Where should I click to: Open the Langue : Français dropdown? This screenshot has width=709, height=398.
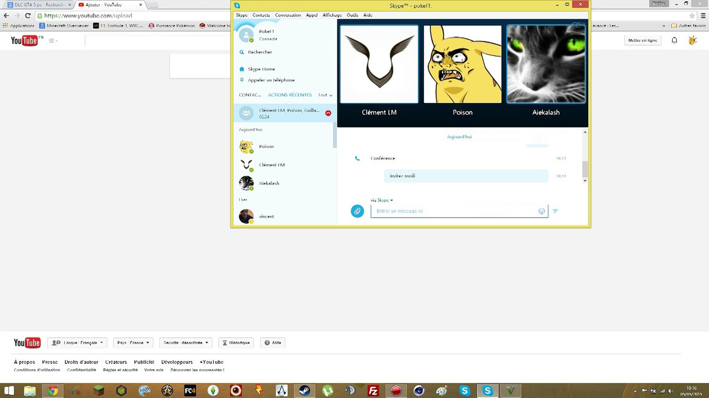pos(78,343)
